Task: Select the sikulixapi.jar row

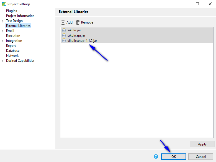Action: (x=137, y=35)
